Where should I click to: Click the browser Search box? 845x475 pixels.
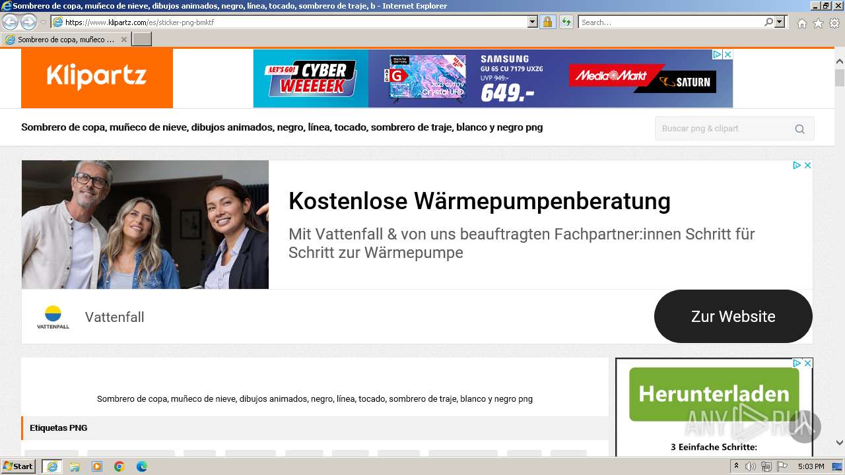click(x=670, y=22)
